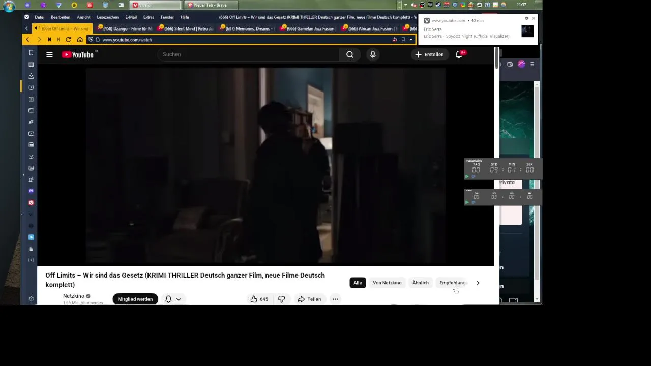Open the Lesezeichen menu
This screenshot has width=651, height=366.
coord(108,17)
